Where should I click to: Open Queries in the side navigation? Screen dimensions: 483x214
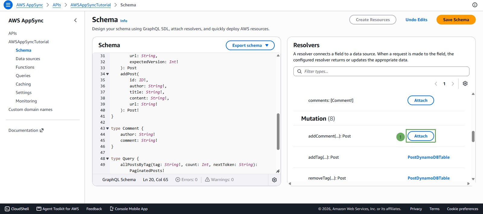coord(23,76)
